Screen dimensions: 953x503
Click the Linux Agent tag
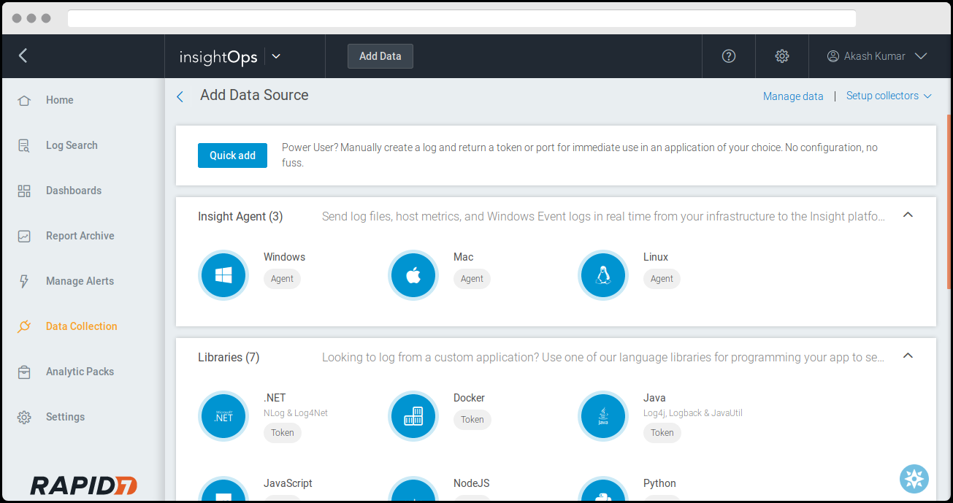662,279
